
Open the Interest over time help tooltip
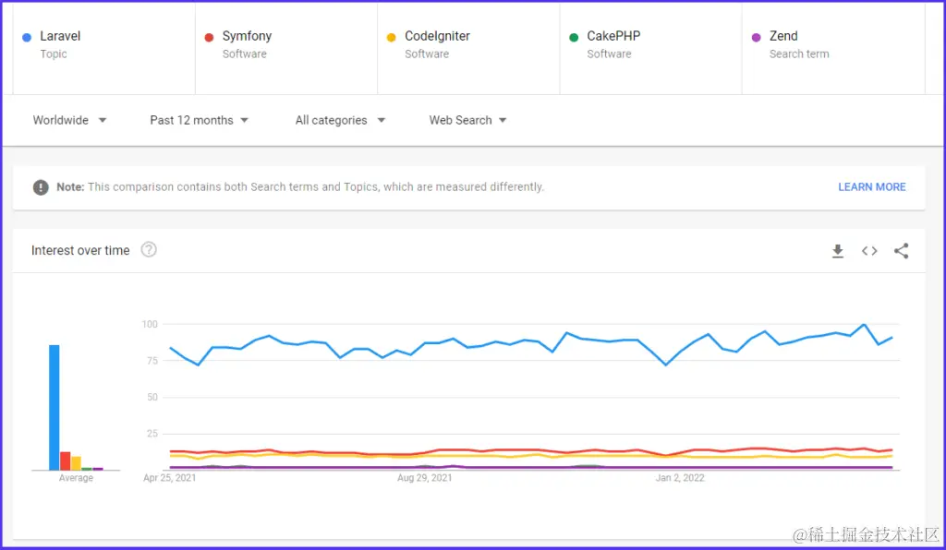[x=148, y=249]
